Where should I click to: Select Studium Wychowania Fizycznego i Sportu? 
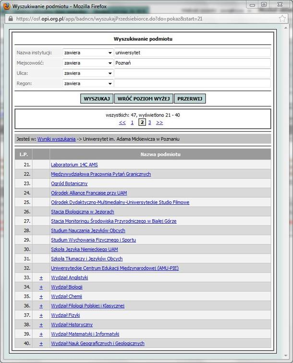pos(93,240)
